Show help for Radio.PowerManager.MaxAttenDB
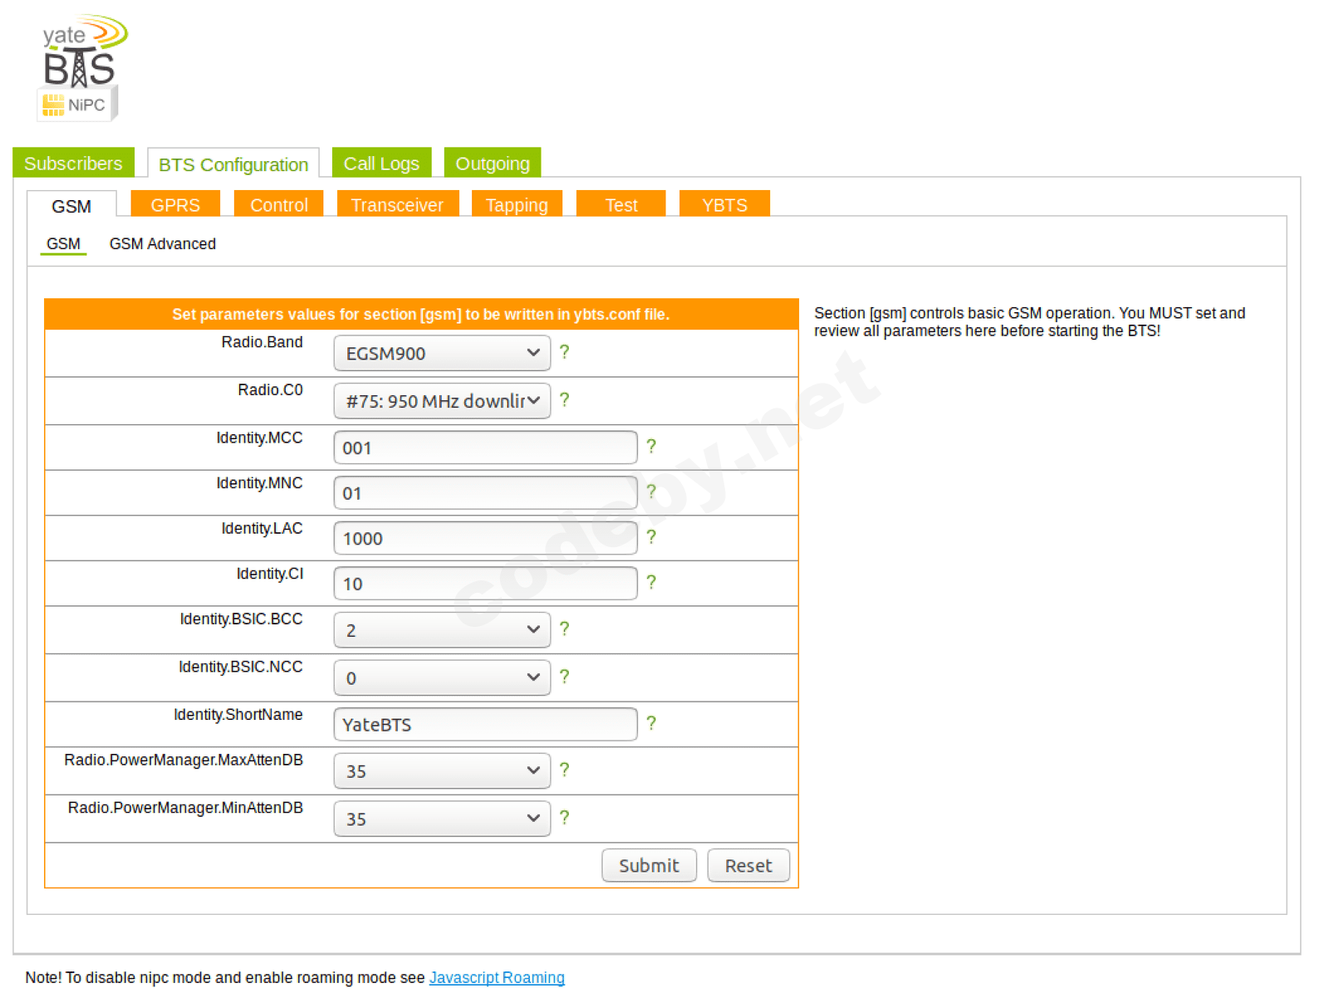The width and height of the screenshot is (1329, 993). click(565, 770)
